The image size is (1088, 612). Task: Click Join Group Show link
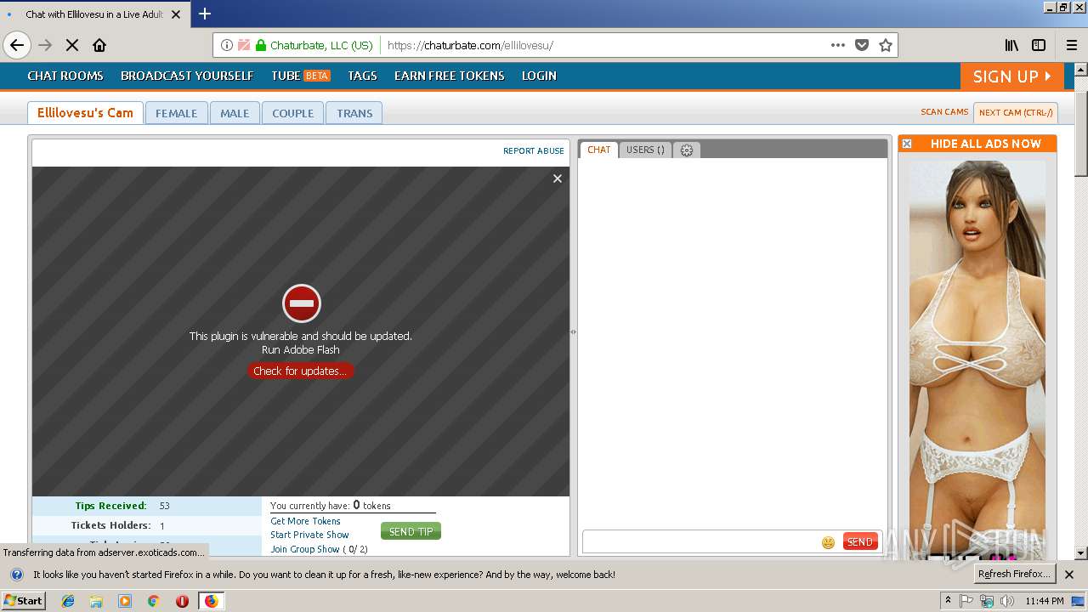tap(305, 549)
